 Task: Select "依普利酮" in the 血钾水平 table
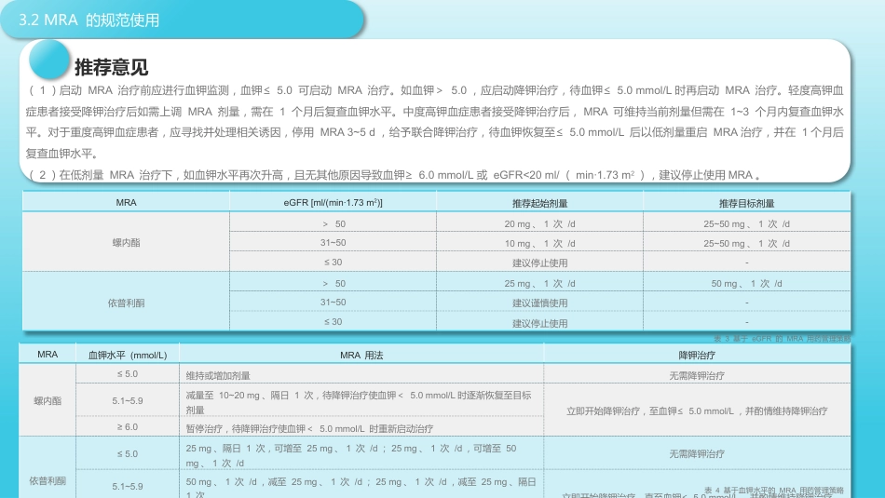tap(48, 481)
